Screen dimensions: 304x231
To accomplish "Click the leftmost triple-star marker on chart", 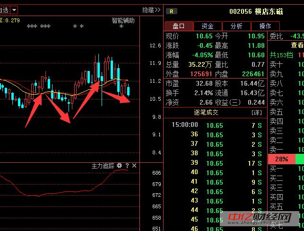I will tap(32, 27).
